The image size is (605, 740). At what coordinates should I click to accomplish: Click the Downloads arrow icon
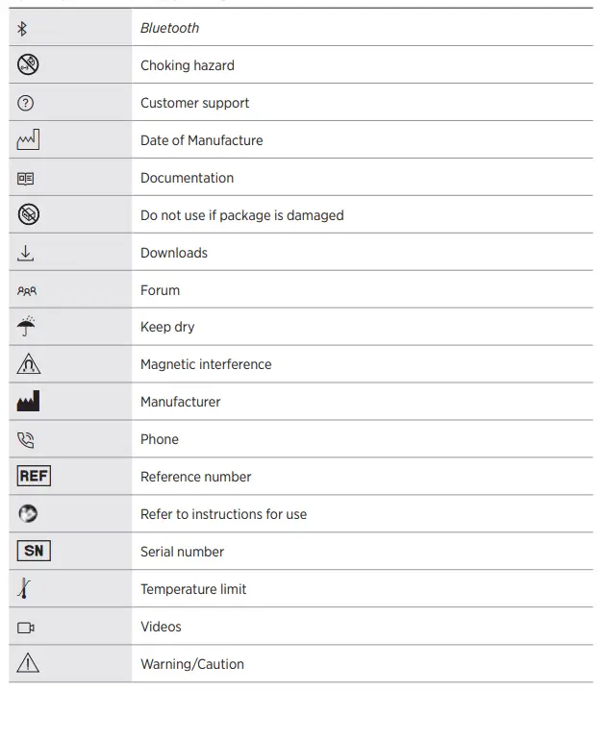coord(26,253)
